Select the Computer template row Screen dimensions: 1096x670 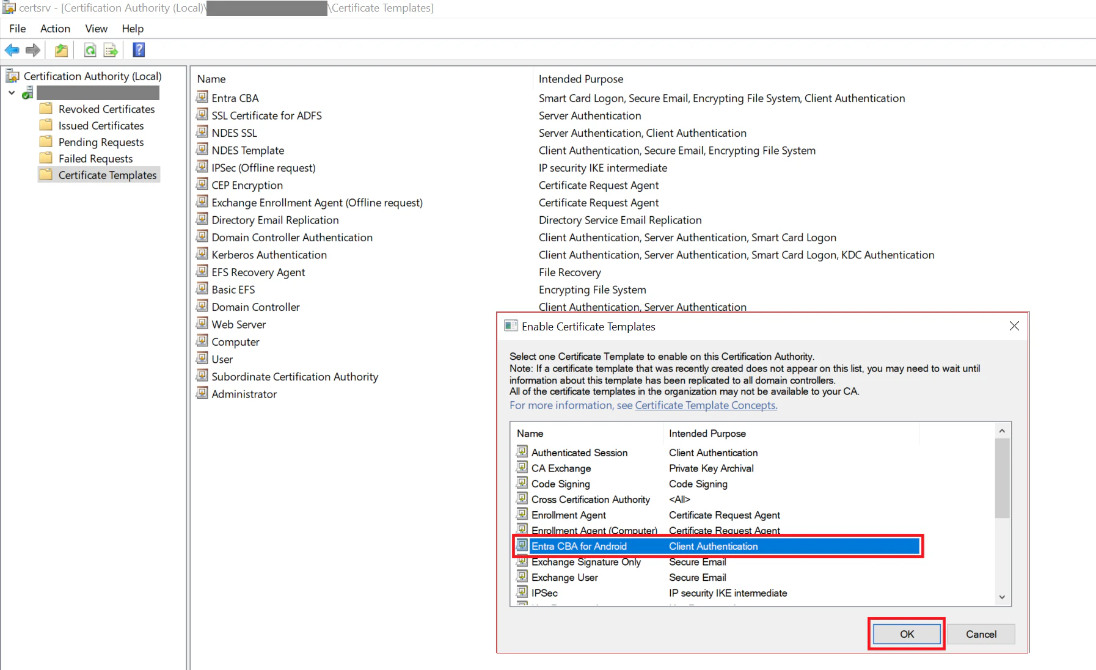(235, 341)
